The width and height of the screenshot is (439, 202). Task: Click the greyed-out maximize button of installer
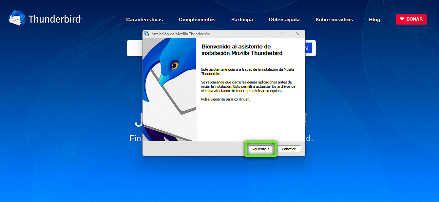(283, 34)
